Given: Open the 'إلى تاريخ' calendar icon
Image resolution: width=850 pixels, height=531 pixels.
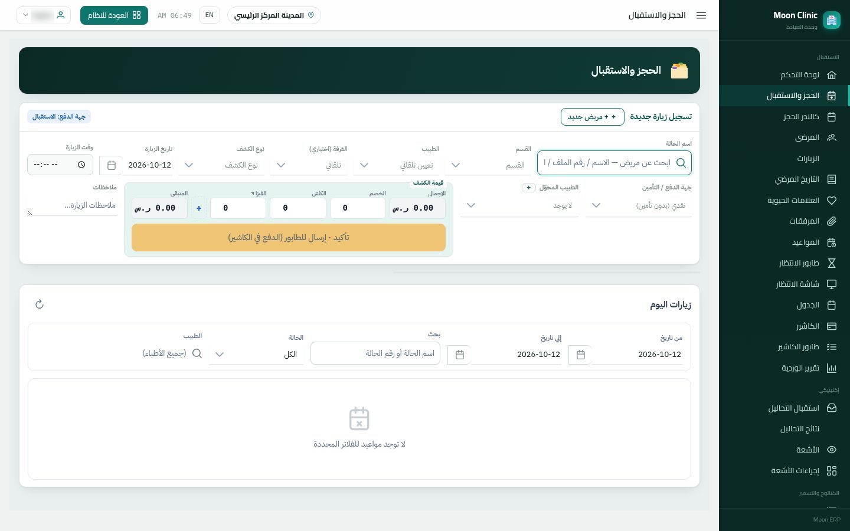Looking at the screenshot, I should (459, 355).
